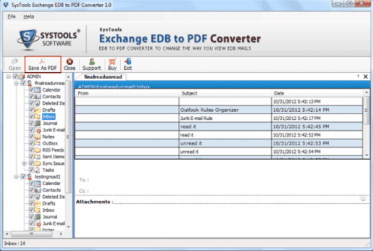This screenshot has height=251, width=373.
Task: Toggle Tasks checkbox under finalreadunread
Action: point(31,170)
